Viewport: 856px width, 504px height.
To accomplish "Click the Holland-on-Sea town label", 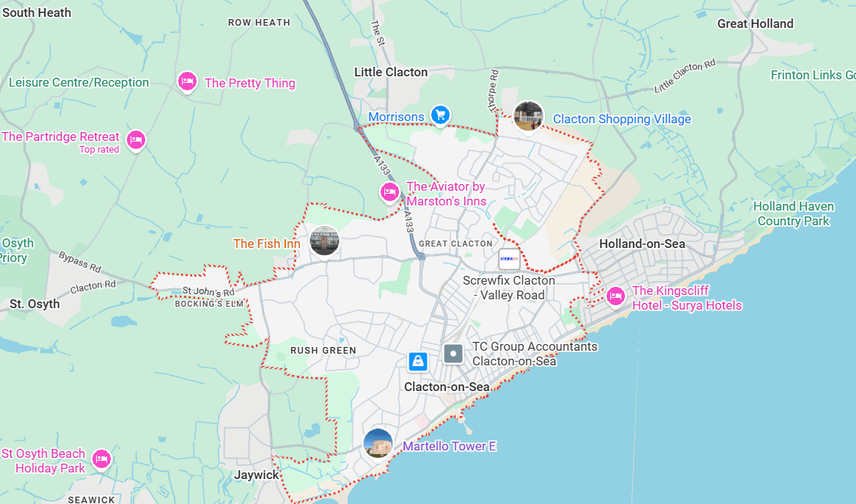I will pyautogui.click(x=642, y=244).
